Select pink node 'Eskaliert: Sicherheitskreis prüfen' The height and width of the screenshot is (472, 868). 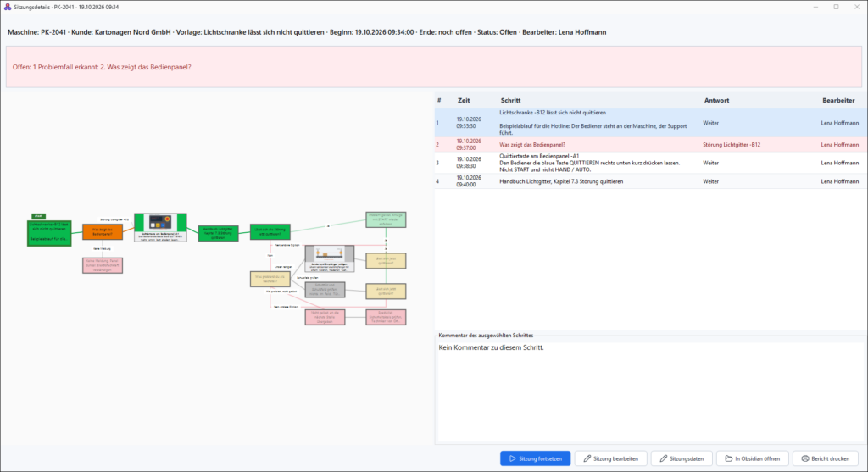[x=386, y=317]
